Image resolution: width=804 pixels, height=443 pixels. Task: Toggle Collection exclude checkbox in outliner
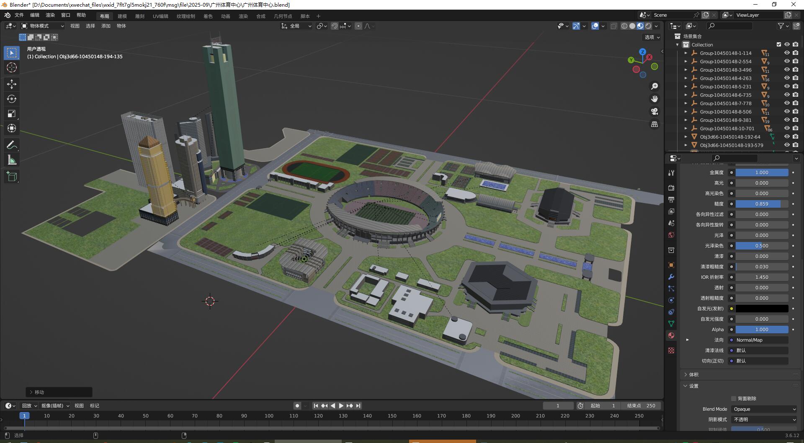tap(779, 45)
